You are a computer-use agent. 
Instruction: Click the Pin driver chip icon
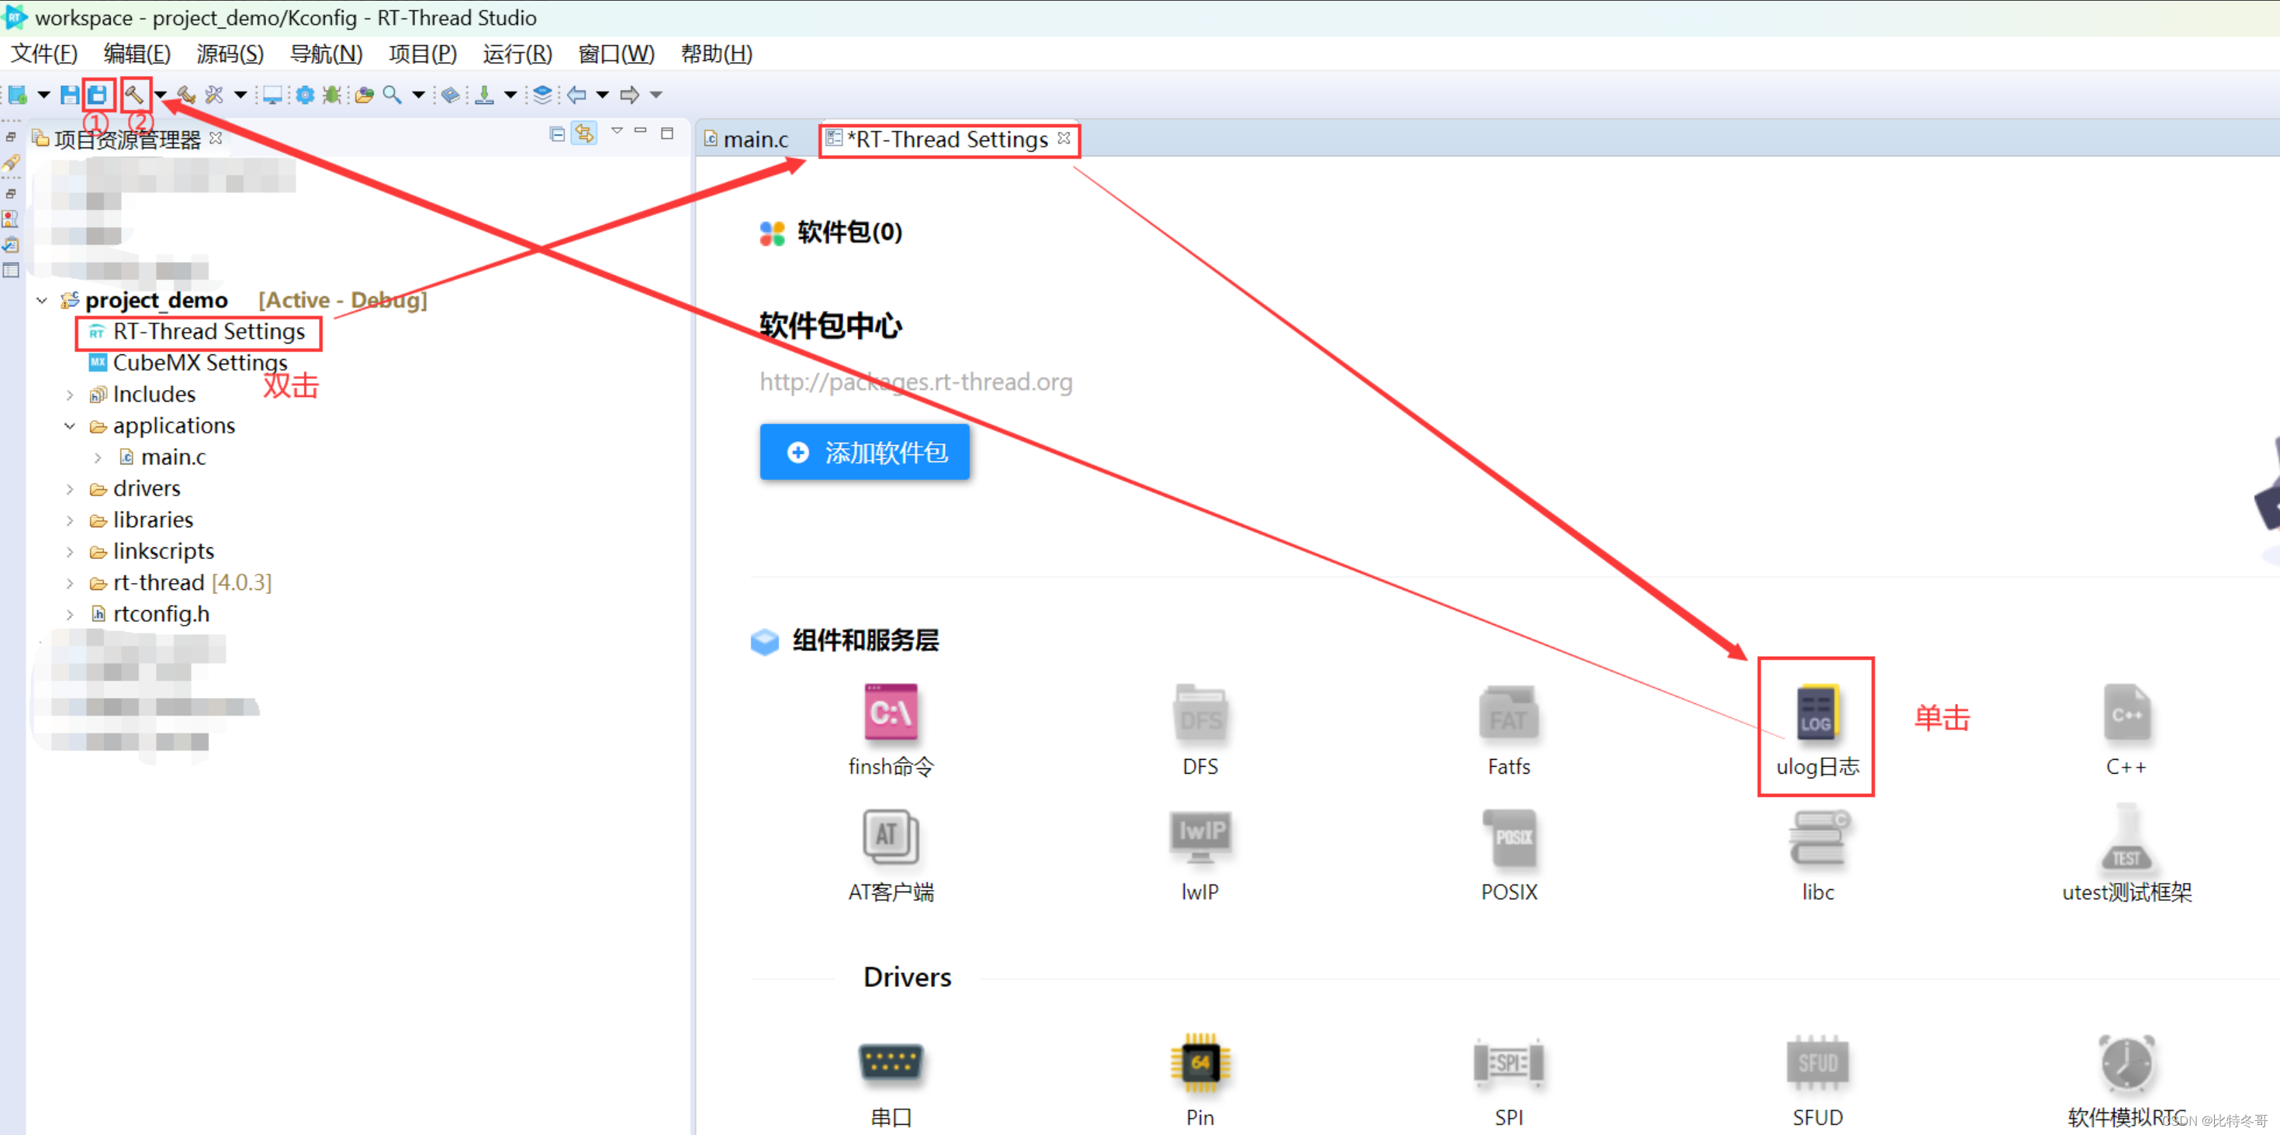click(1200, 1062)
